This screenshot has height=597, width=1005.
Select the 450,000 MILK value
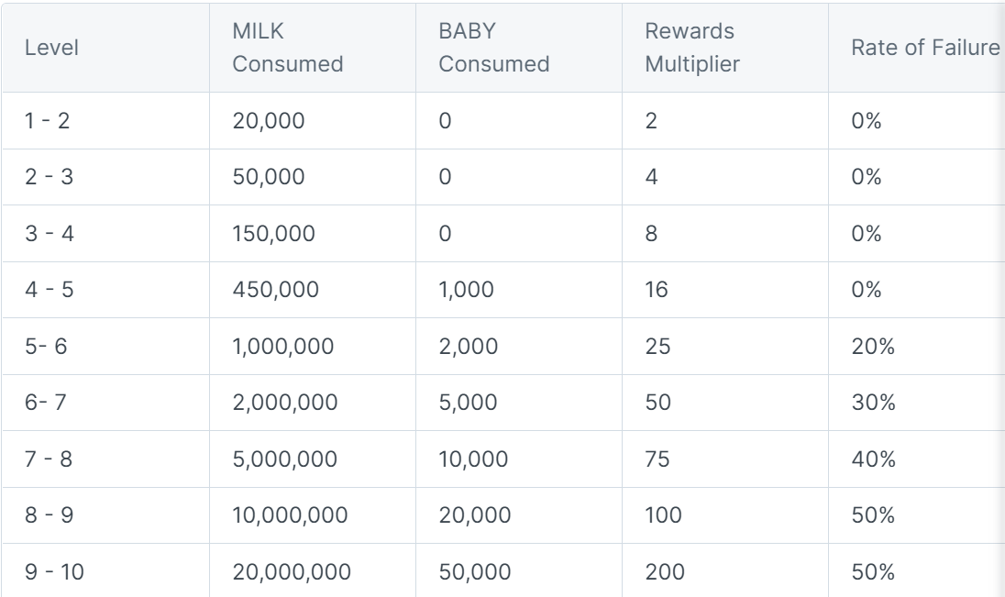(277, 291)
